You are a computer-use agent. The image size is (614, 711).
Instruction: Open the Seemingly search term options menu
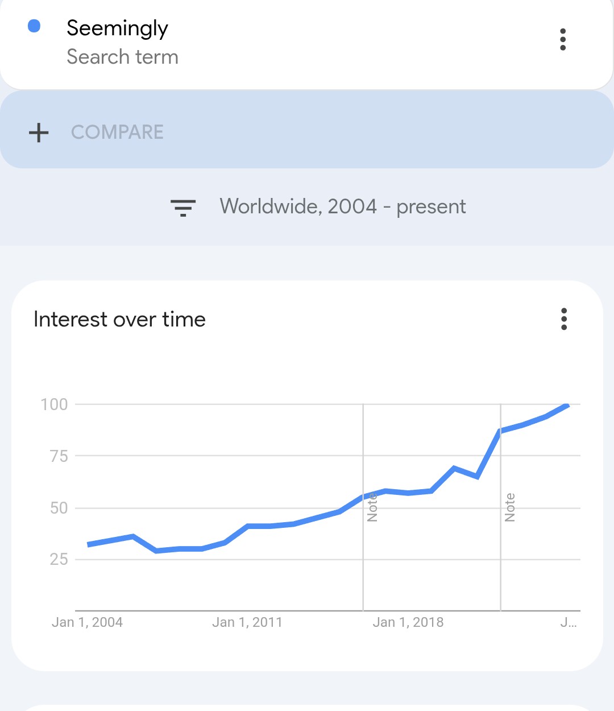(x=562, y=40)
